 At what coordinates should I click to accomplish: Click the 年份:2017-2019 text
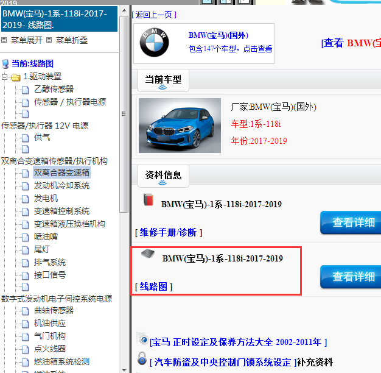[x=259, y=141]
